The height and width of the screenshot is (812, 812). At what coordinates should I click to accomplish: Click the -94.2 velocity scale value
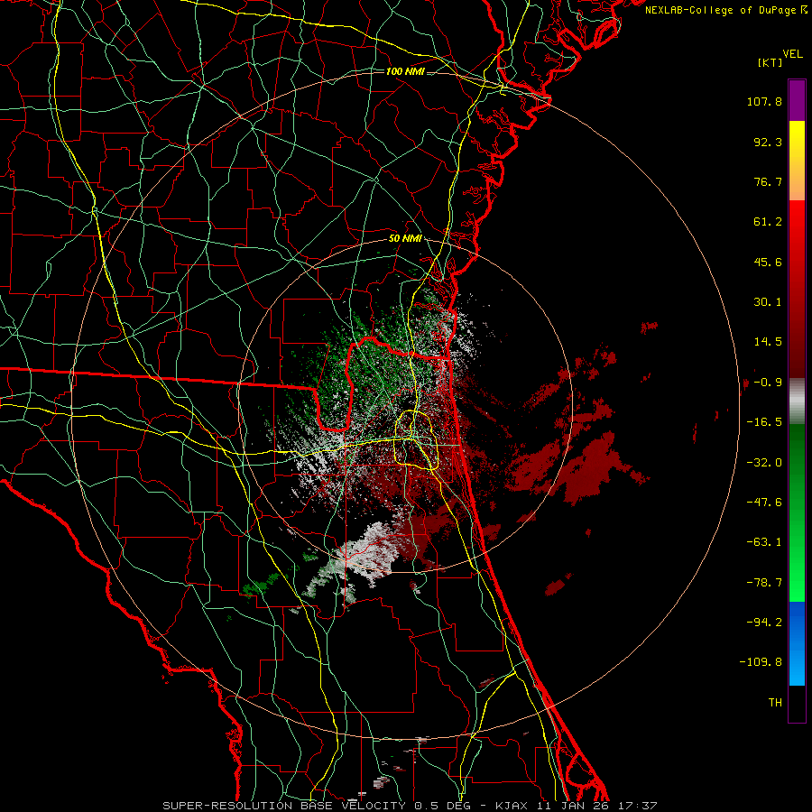click(x=764, y=623)
